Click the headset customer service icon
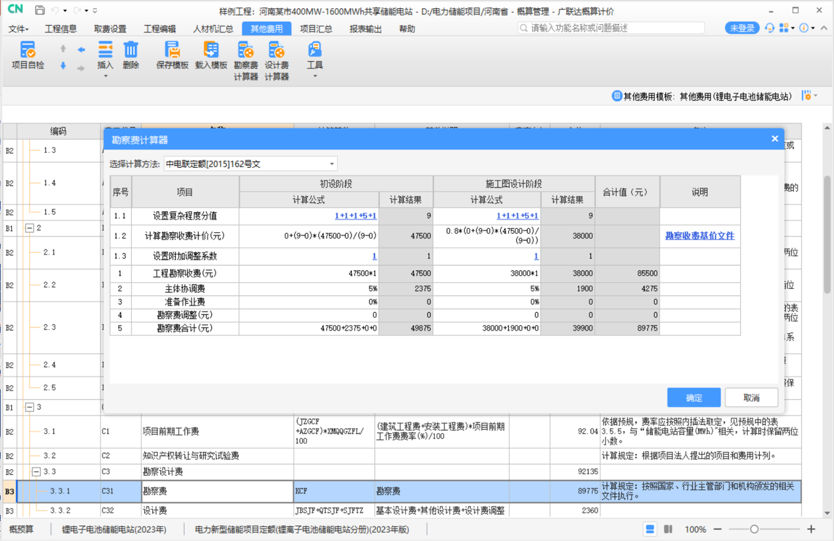 tap(770, 28)
